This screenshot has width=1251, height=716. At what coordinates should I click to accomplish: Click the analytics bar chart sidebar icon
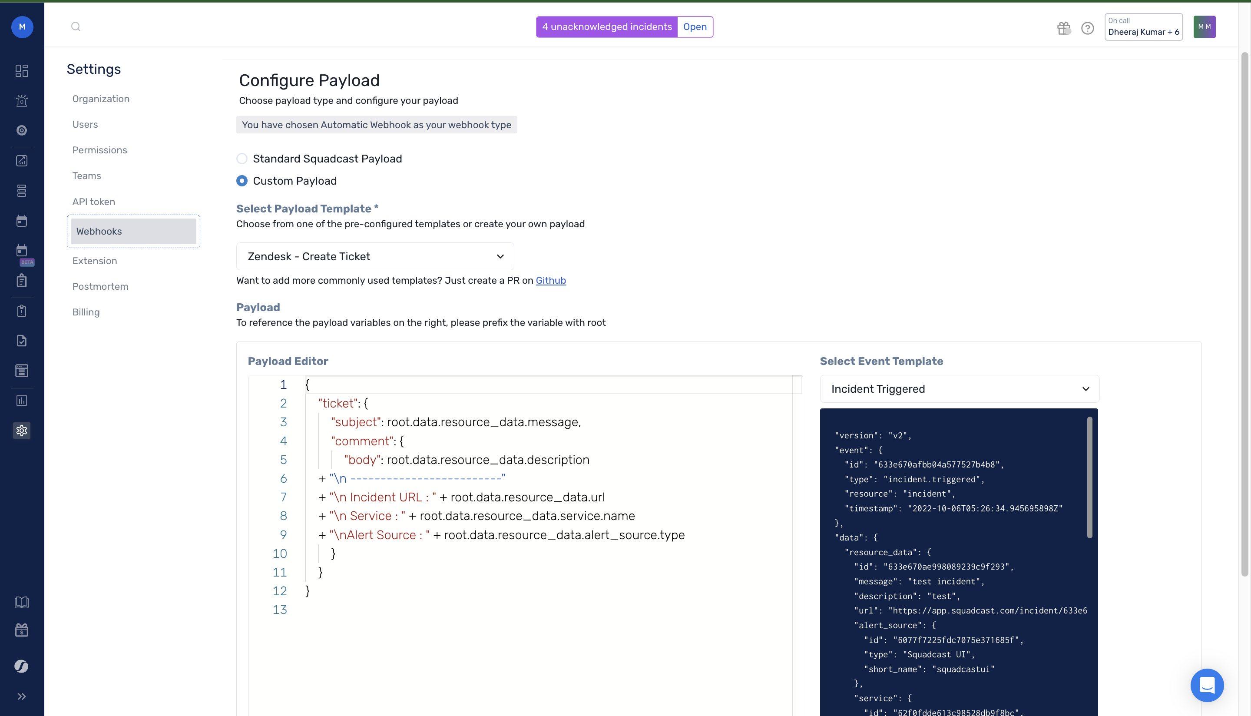pos(22,400)
